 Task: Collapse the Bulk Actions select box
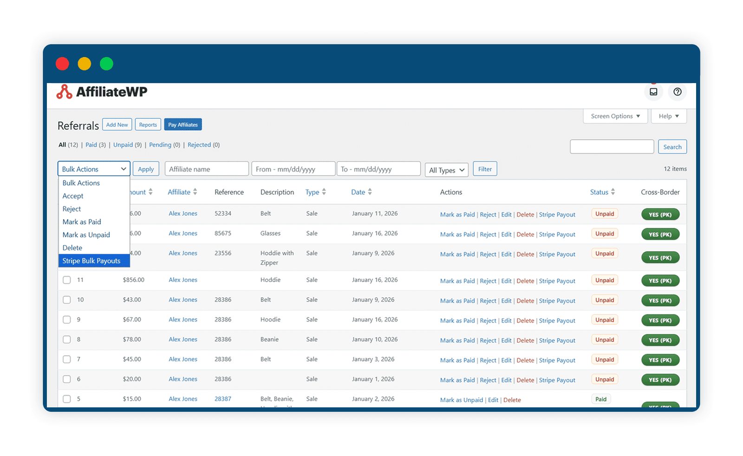click(x=94, y=169)
